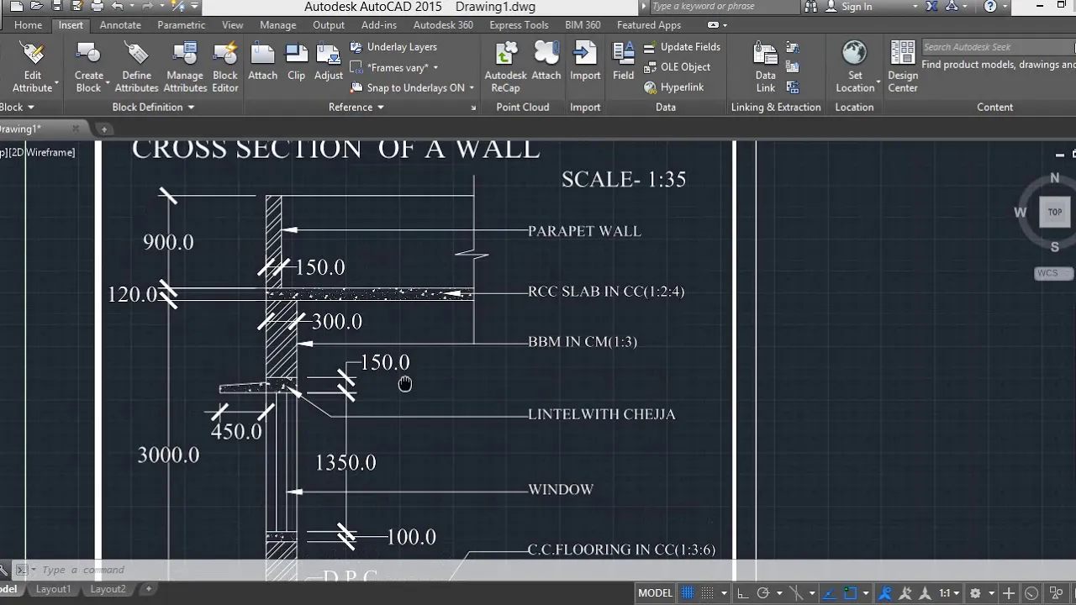The height and width of the screenshot is (605, 1076).
Task: Open object snap options dropdown arrow
Action: 866,593
